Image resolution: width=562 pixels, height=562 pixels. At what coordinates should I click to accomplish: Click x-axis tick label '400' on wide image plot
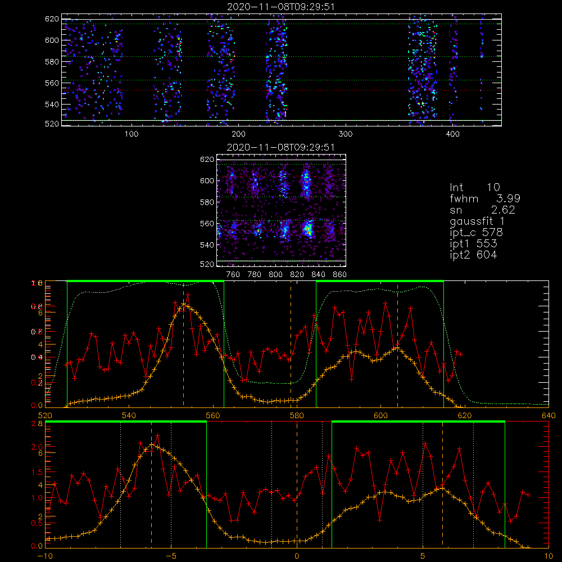(452, 134)
